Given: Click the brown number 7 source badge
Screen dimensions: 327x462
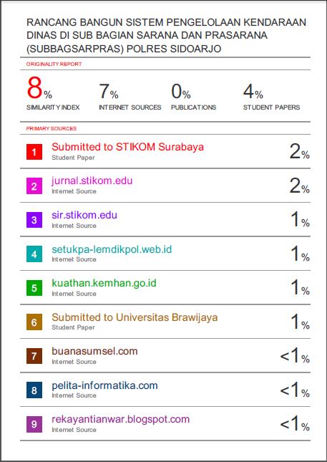Looking at the screenshot, I should click(34, 356).
